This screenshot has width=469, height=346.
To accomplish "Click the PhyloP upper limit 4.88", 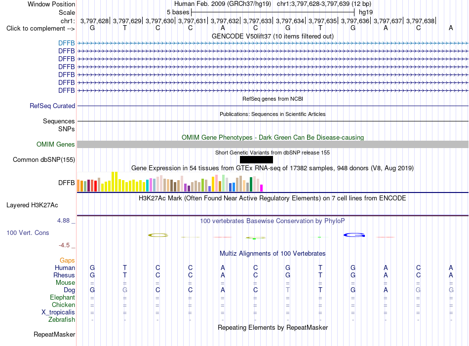I will tap(63, 221).
